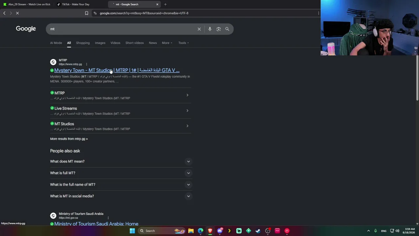The image size is (419, 236).
Task: Switch to the Shopping tab
Action: coord(83,43)
